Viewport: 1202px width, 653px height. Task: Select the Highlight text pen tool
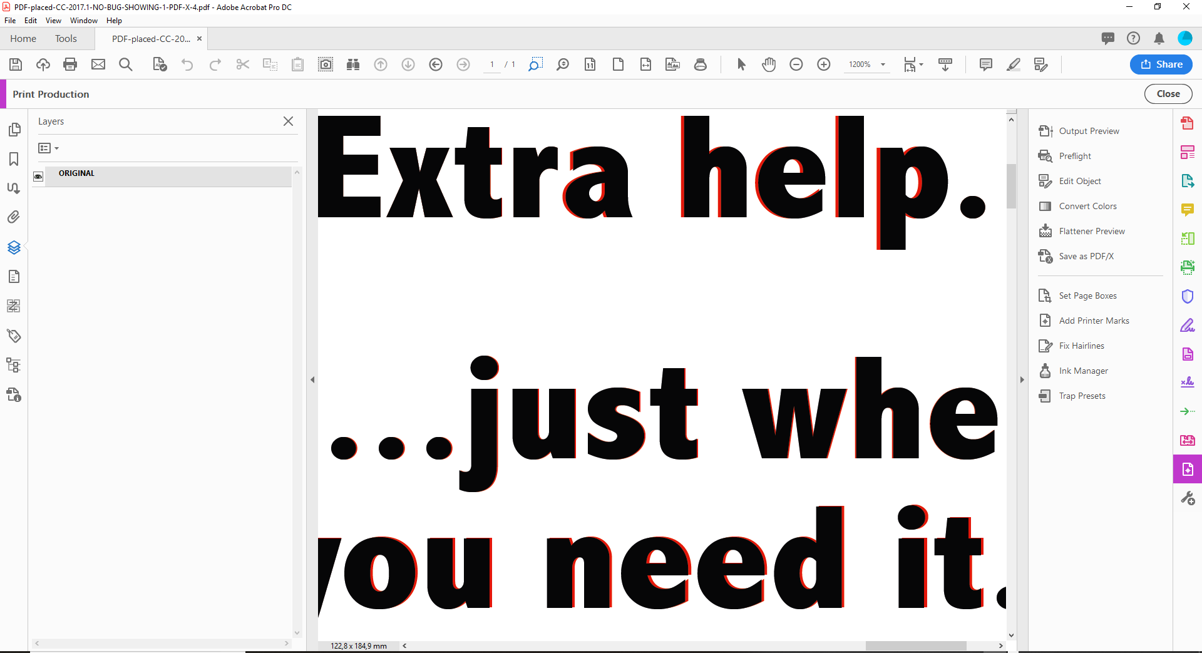point(1014,64)
